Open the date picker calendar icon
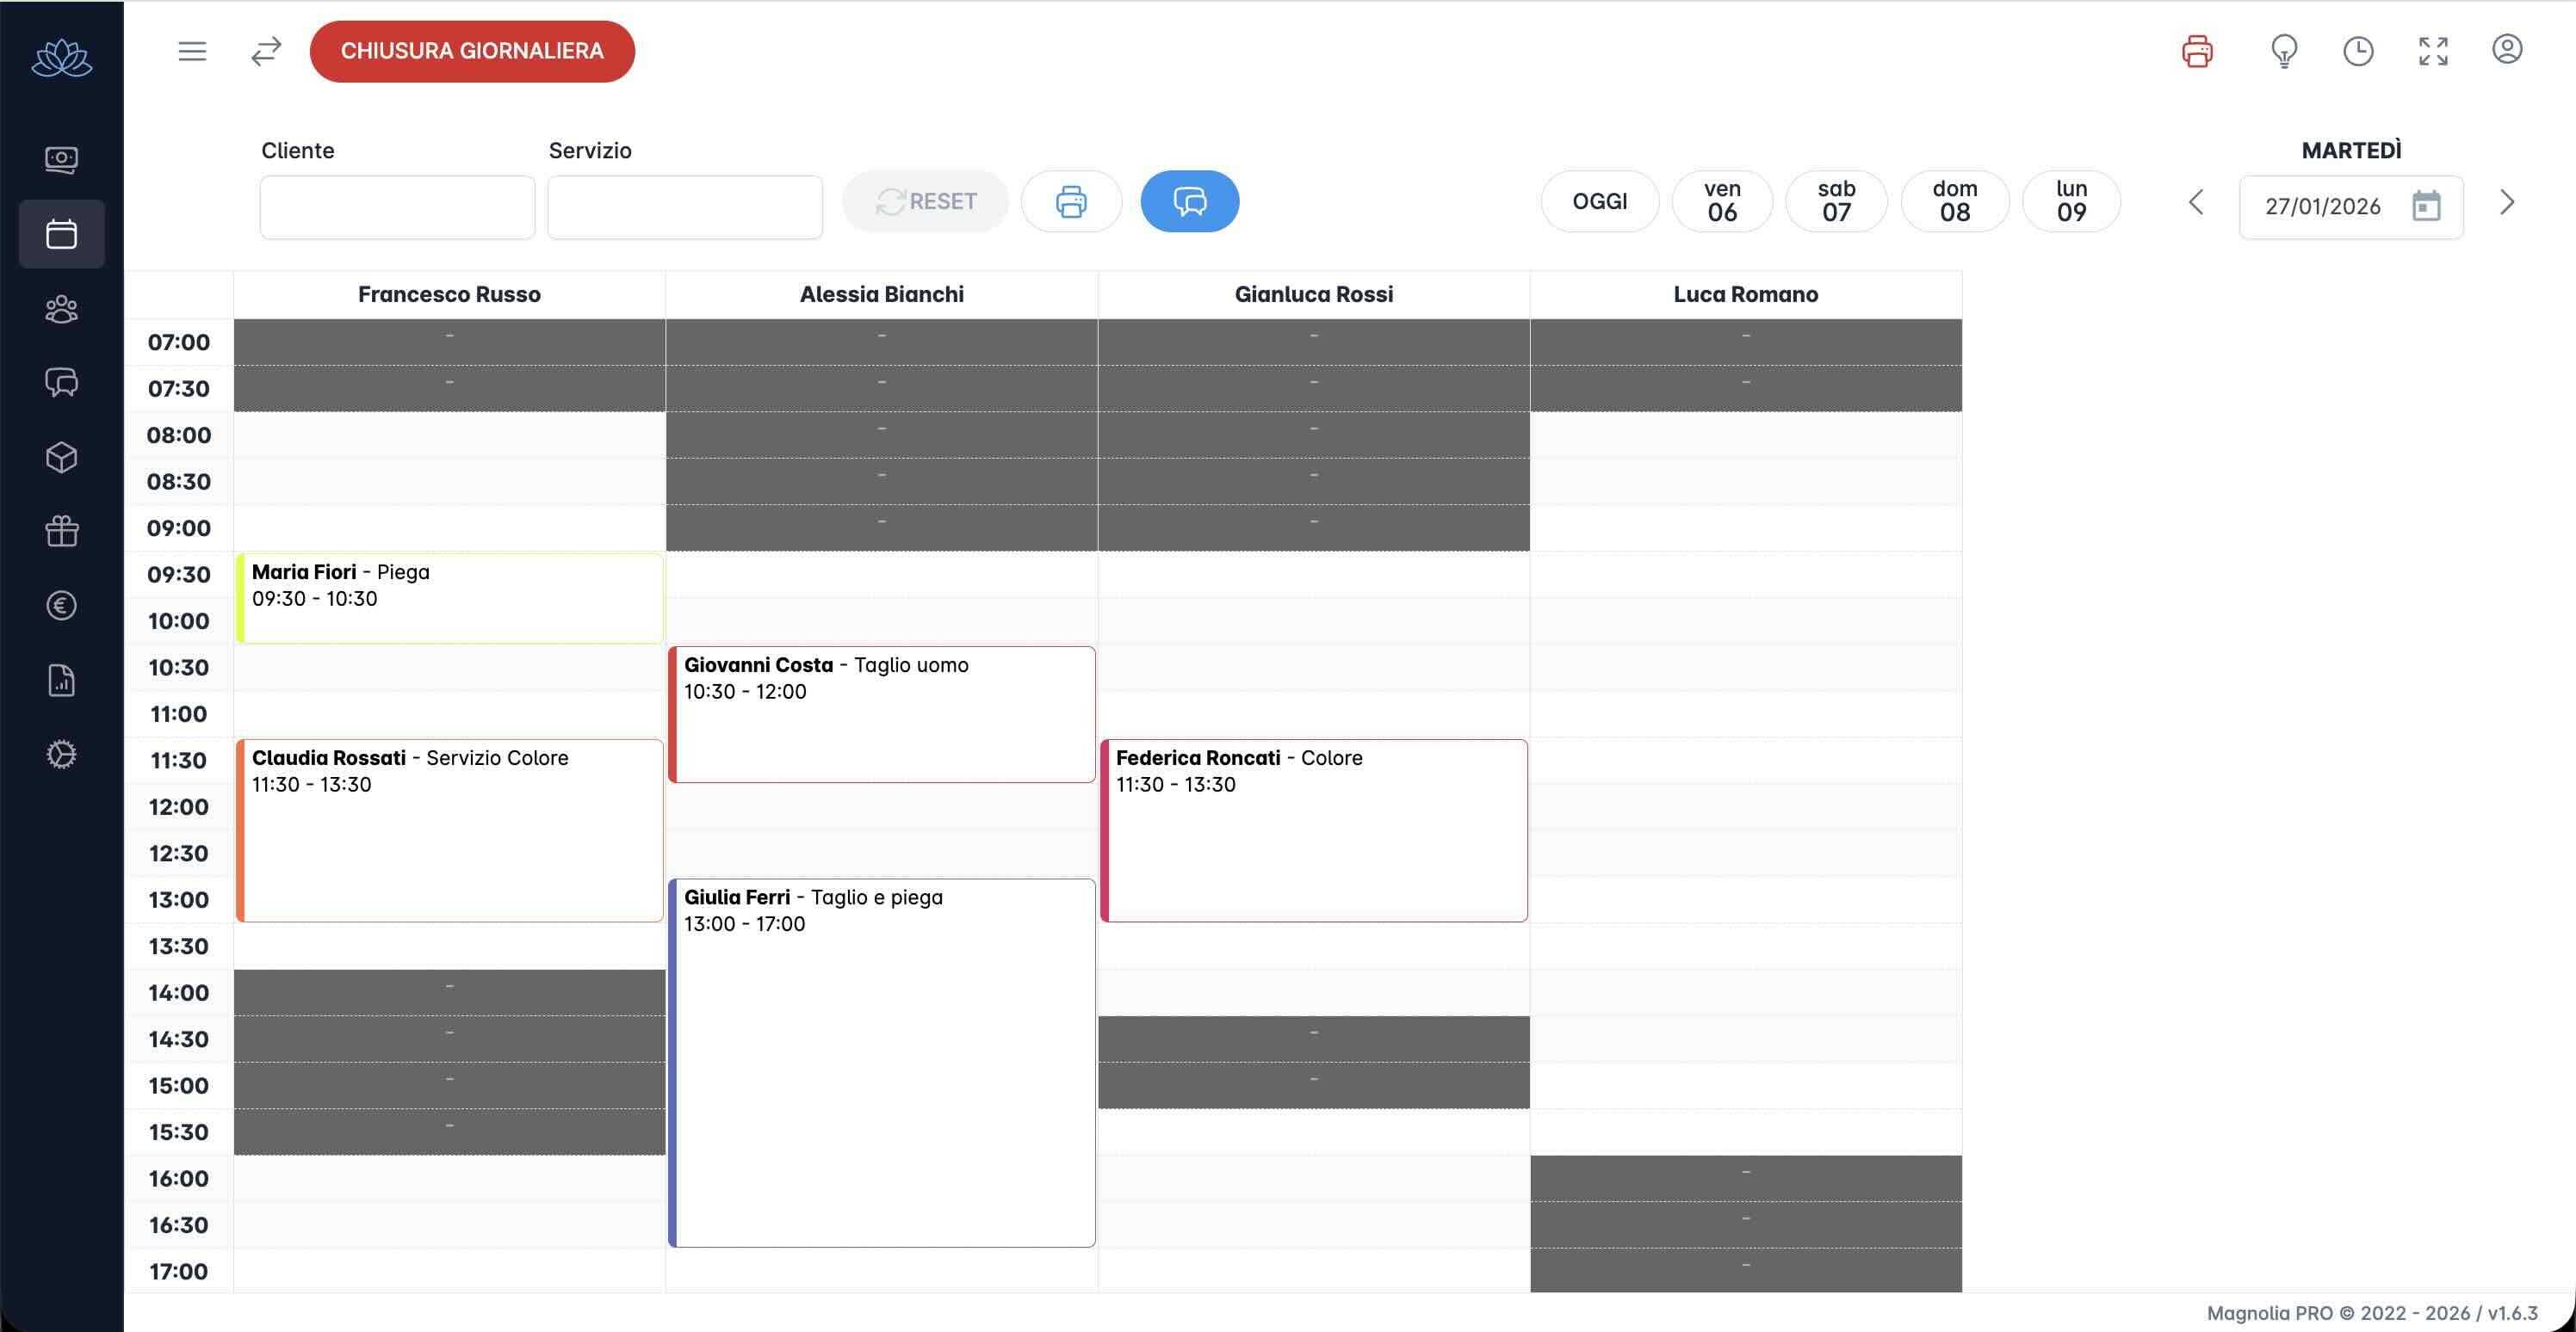Viewport: 2576px width, 1332px height. [x=2426, y=206]
